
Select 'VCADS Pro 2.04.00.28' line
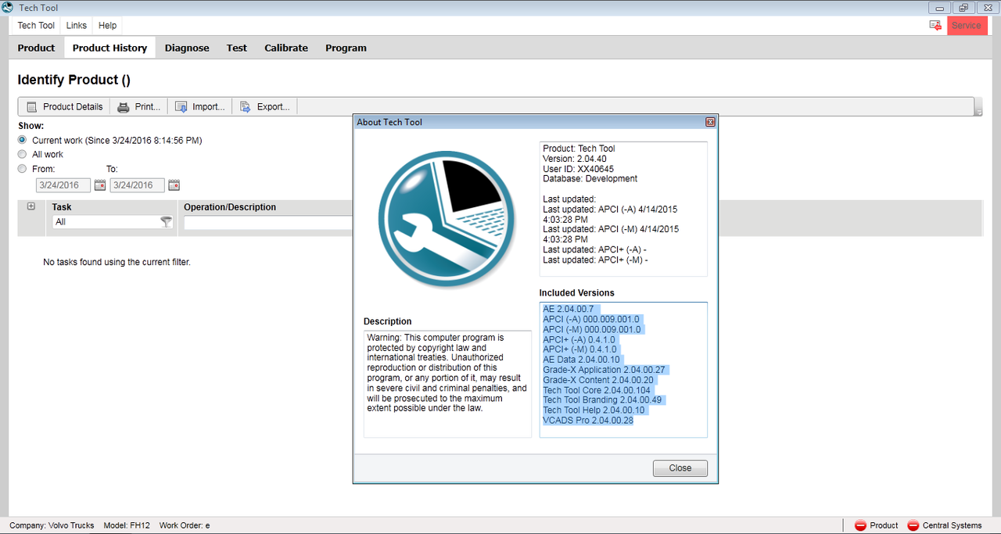click(588, 421)
